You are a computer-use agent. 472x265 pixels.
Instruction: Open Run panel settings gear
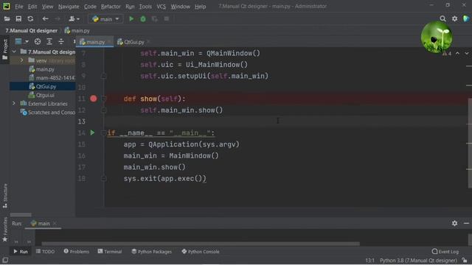pos(454,223)
